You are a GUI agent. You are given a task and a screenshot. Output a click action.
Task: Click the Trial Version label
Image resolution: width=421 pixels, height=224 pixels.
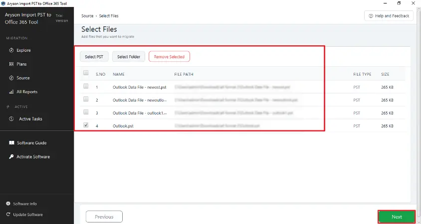point(62,18)
